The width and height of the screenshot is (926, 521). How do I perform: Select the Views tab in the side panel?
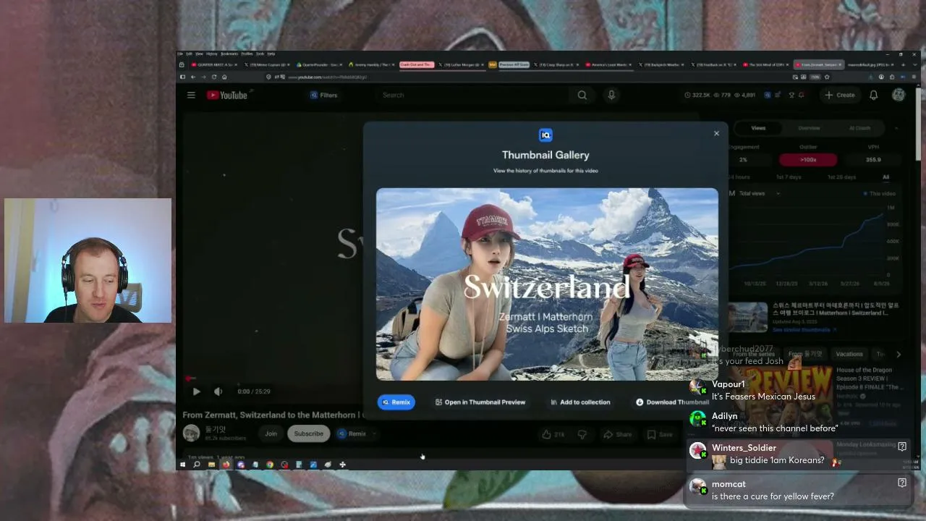(758, 128)
